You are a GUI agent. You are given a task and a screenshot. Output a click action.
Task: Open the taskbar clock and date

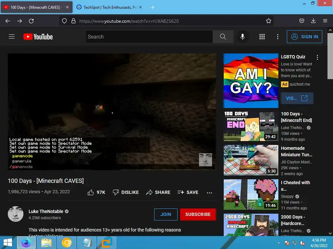coord(319,243)
